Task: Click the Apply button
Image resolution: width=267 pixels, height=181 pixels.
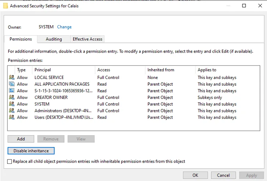Action: [252, 175]
